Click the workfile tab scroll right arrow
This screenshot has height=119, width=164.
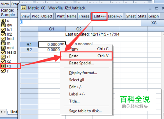(5, 112)
